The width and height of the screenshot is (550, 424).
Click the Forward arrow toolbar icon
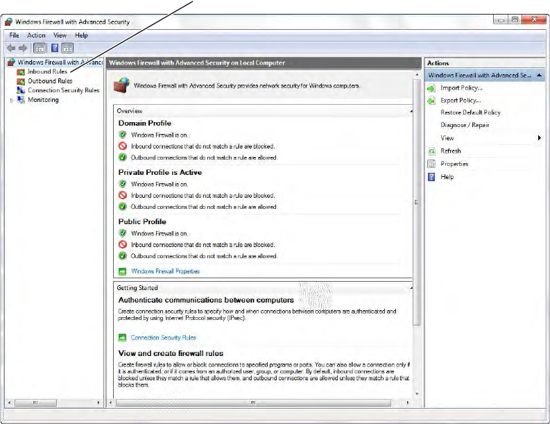coord(23,48)
